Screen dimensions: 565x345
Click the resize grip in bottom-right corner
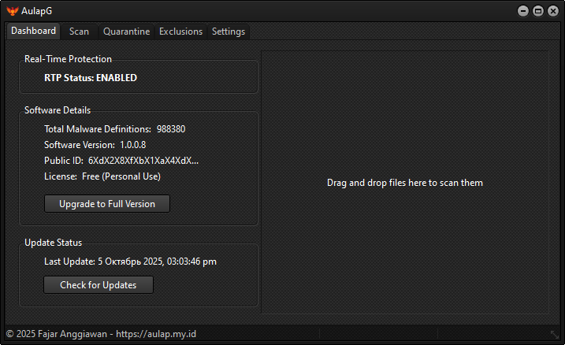555,335
